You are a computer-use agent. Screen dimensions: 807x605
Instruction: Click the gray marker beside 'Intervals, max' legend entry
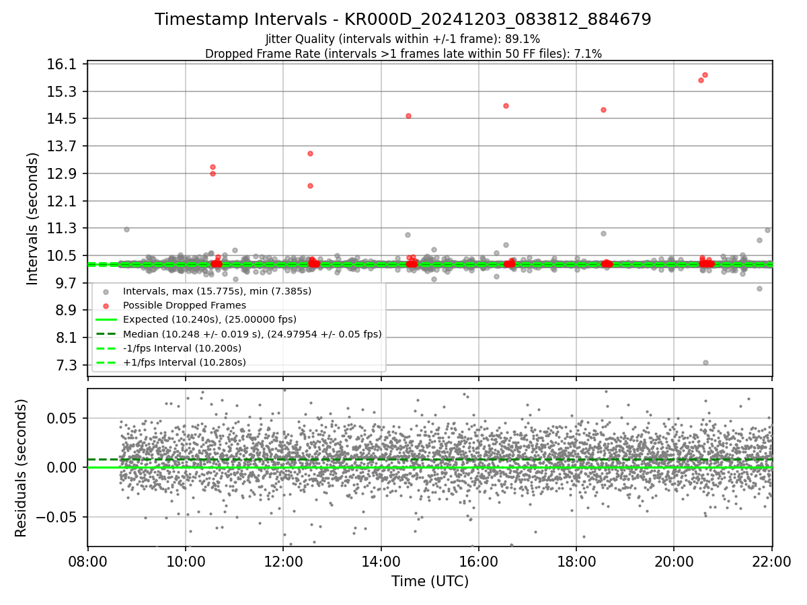[x=104, y=292]
